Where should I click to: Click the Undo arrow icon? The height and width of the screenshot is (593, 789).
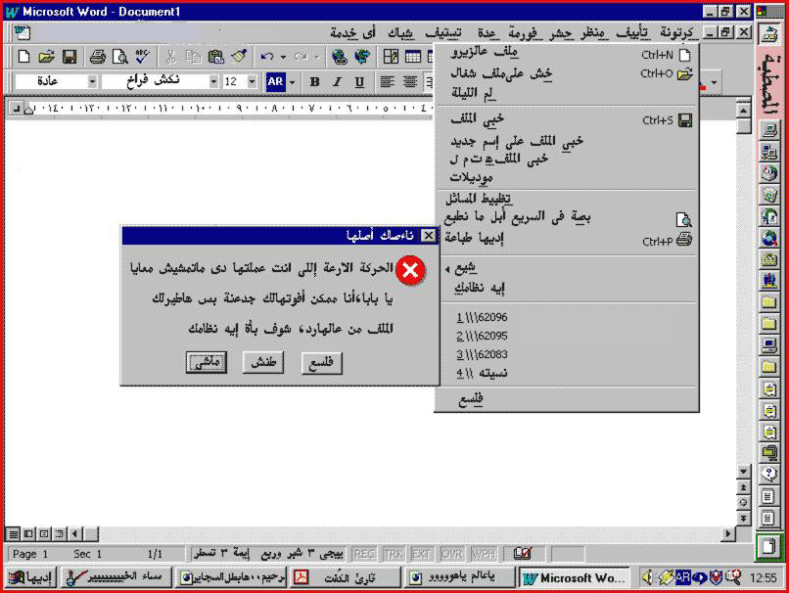(x=267, y=57)
